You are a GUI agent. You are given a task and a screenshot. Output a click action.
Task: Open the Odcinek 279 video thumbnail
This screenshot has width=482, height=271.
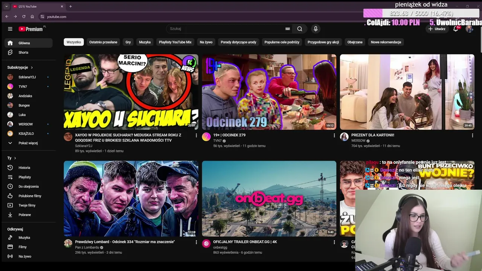[x=269, y=92]
